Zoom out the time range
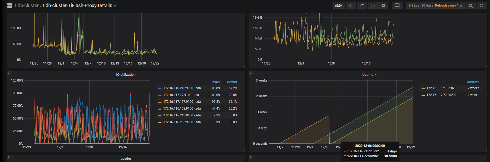 pyautogui.click(x=471, y=6)
